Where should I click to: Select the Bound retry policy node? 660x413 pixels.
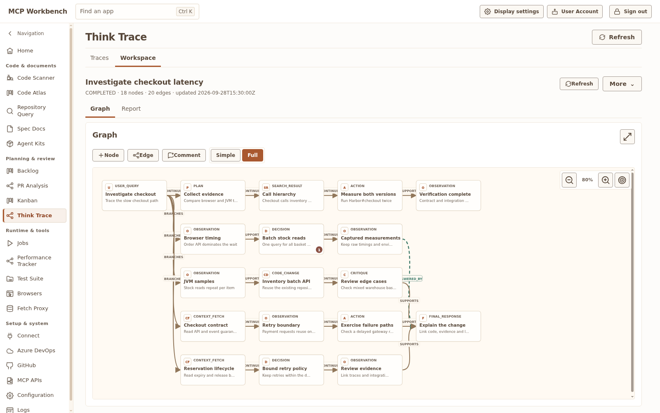291,370
